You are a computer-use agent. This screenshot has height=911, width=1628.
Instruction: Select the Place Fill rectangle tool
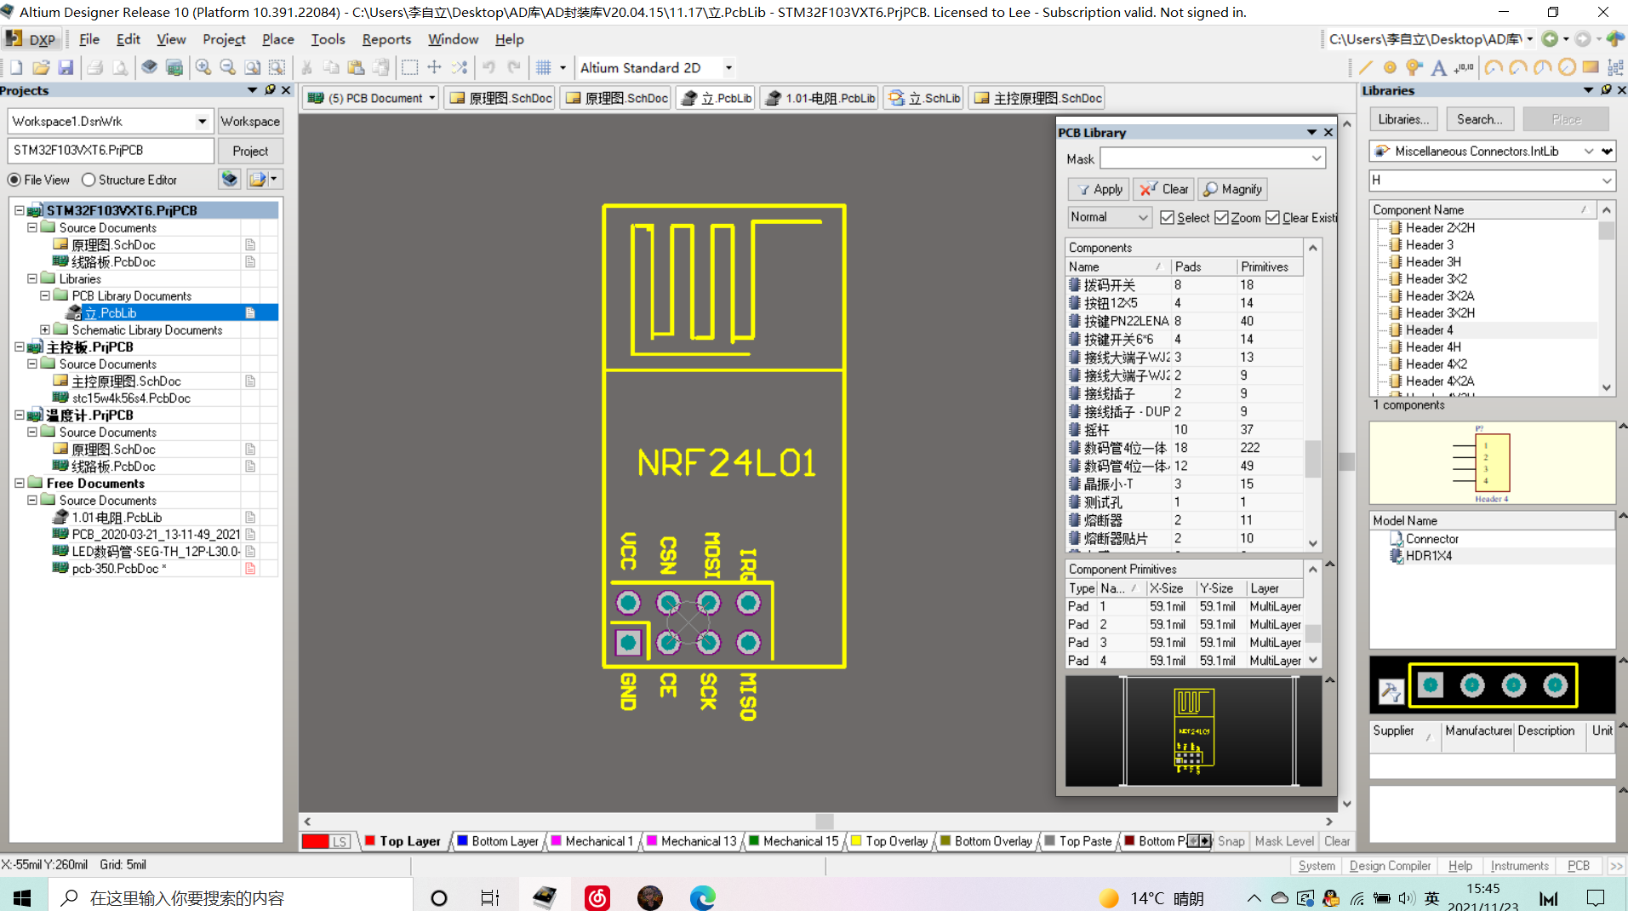click(1591, 67)
